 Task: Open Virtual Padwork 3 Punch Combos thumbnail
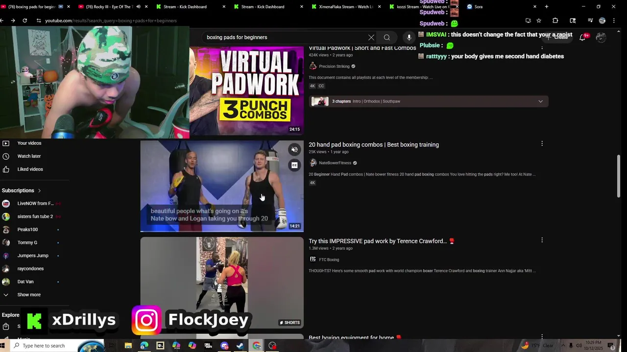pos(246,90)
